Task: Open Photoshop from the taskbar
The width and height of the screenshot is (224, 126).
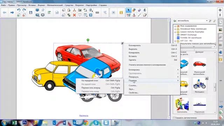Action: (24, 123)
